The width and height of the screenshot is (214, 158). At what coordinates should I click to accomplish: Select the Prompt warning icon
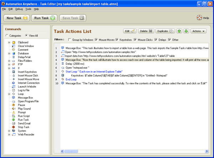pyautogui.click(x=14, y=112)
